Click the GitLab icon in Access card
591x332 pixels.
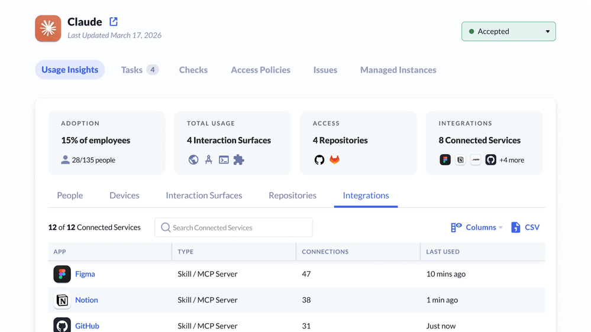335,160
